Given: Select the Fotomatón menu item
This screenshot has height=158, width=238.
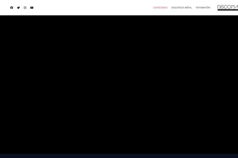Looking at the screenshot, I should click(x=203, y=8).
